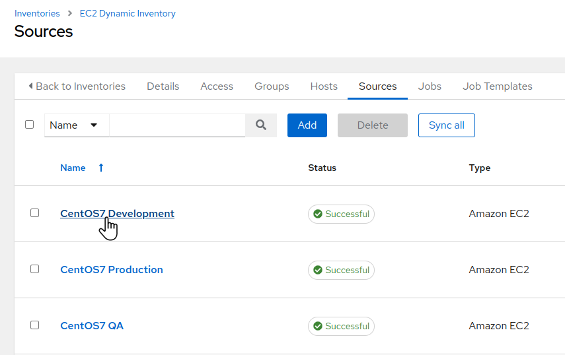Image resolution: width=565 pixels, height=355 pixels.
Task: Open the Inventories breadcrumb link
Action: click(x=37, y=13)
